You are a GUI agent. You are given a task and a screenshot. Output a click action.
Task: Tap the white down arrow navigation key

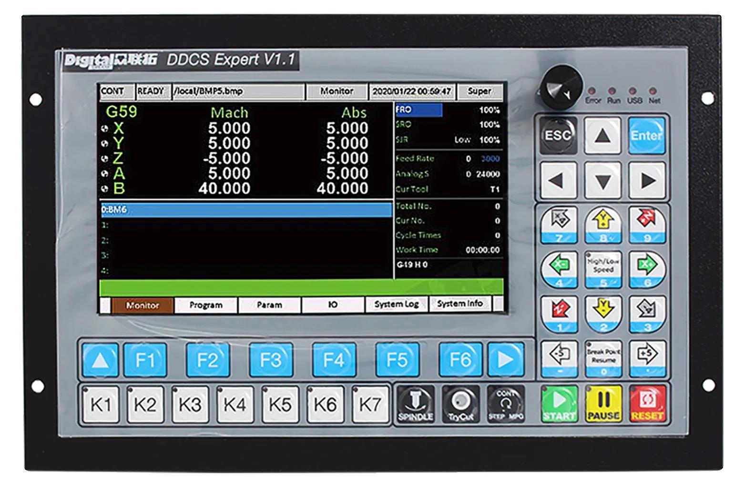(603, 181)
